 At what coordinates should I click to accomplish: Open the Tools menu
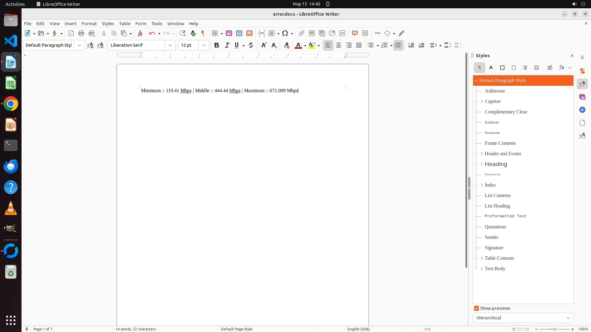pos(157,23)
